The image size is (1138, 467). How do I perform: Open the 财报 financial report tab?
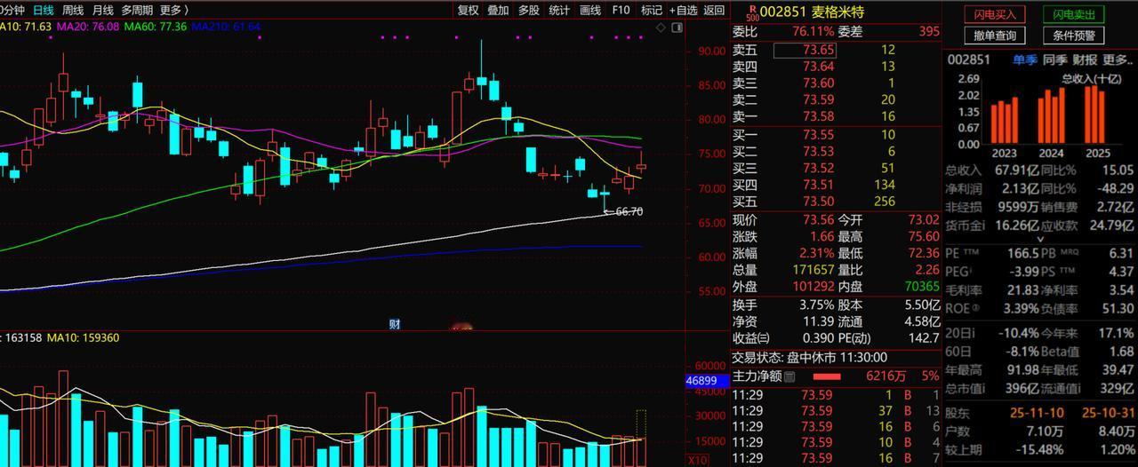[x=1085, y=60]
